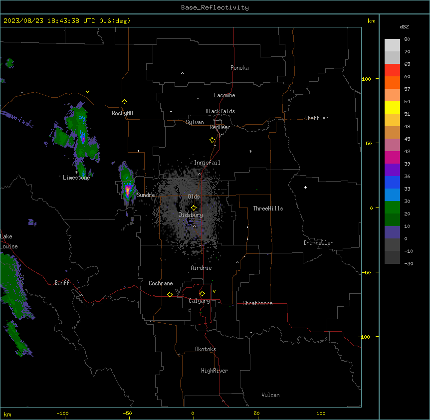The image size is (430, 420).
Task: Click the Sundre town label
Action: pos(146,195)
